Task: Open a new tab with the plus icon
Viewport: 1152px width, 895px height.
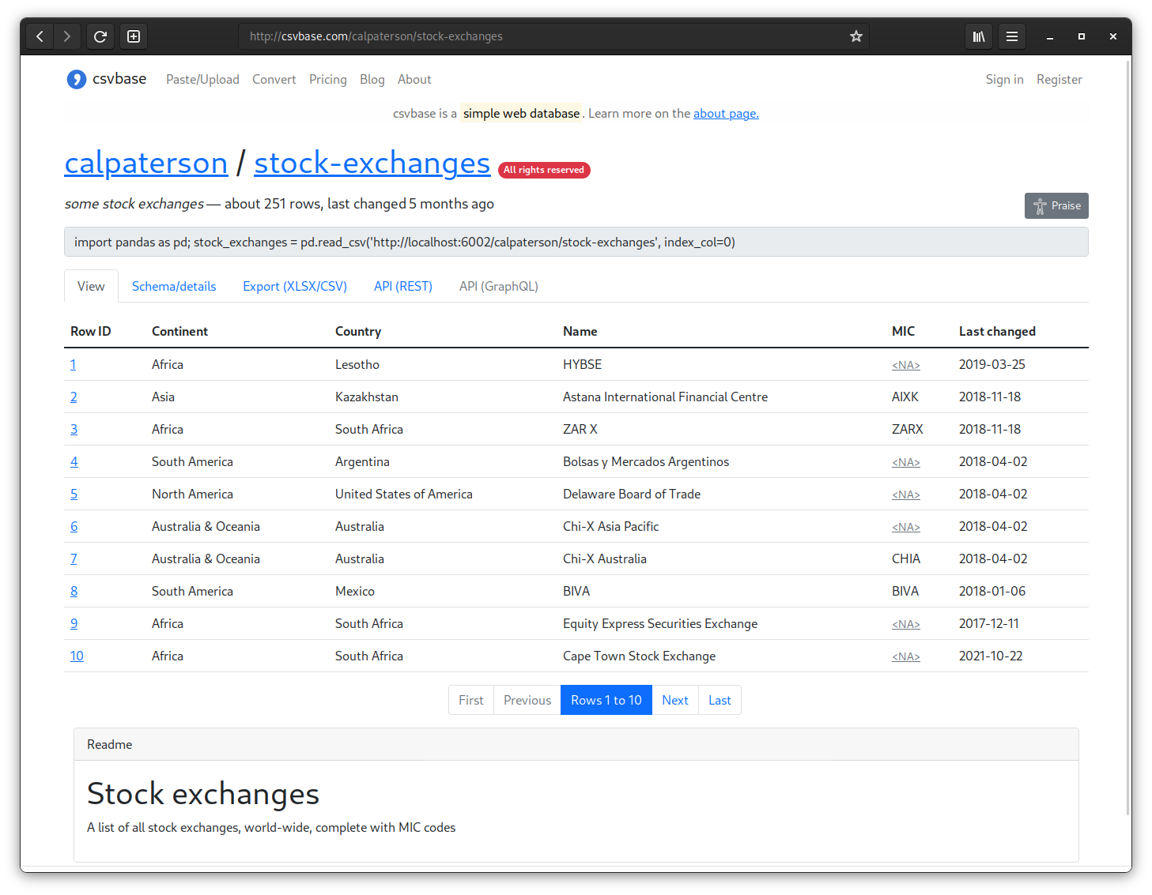Action: [134, 36]
